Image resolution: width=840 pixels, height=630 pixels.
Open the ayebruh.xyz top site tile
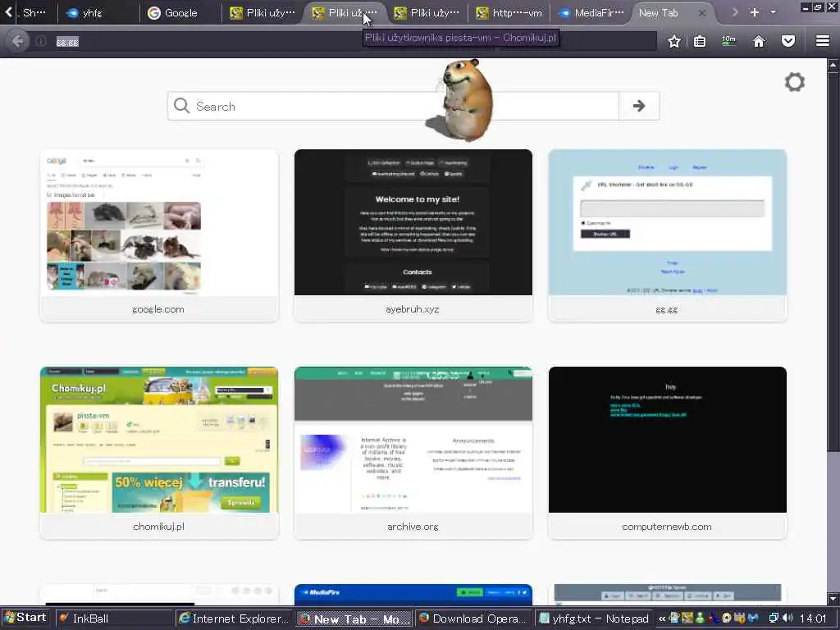(413, 235)
